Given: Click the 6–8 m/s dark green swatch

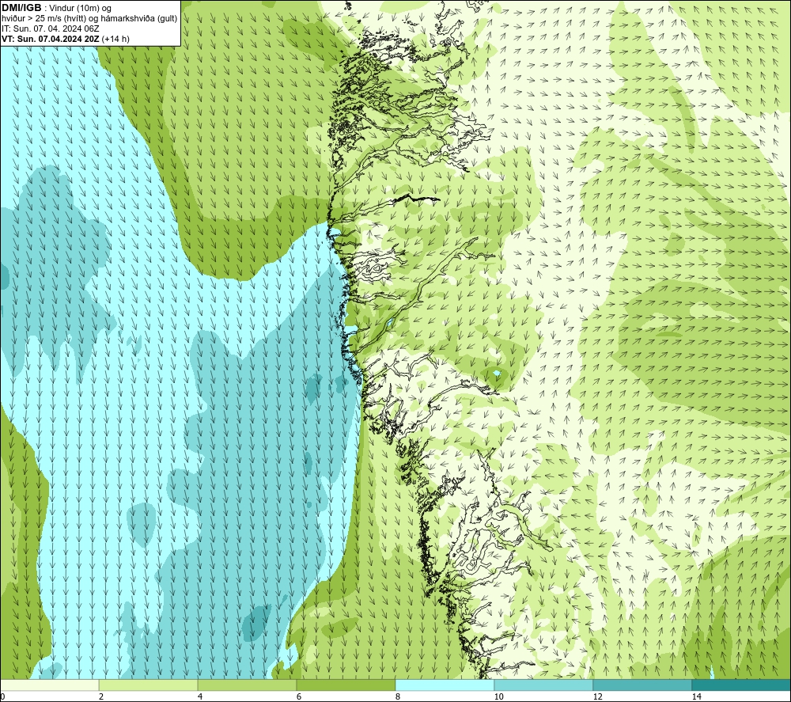Looking at the screenshot, I should (x=346, y=685).
